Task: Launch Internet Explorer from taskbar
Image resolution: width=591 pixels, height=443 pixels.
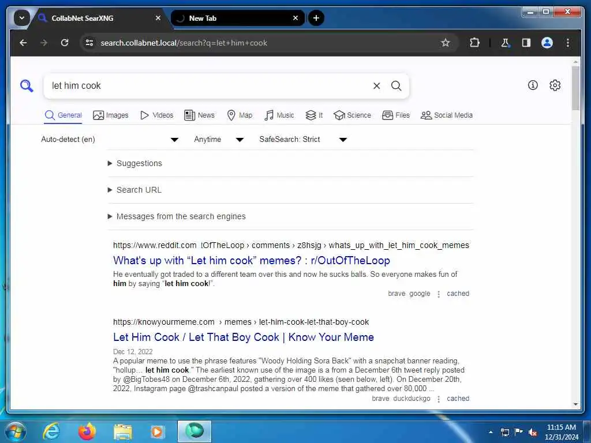Action: tap(51, 431)
